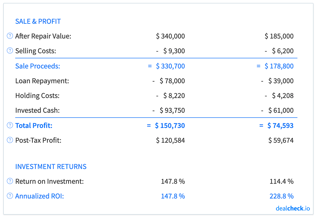Click the $340,000 After Repair Value figure
This screenshot has height=219, width=317.
pyautogui.click(x=171, y=36)
